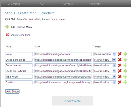The image size is (131, 107).
Task: Delete the Dicas para Blogs row
Action: (120, 60)
